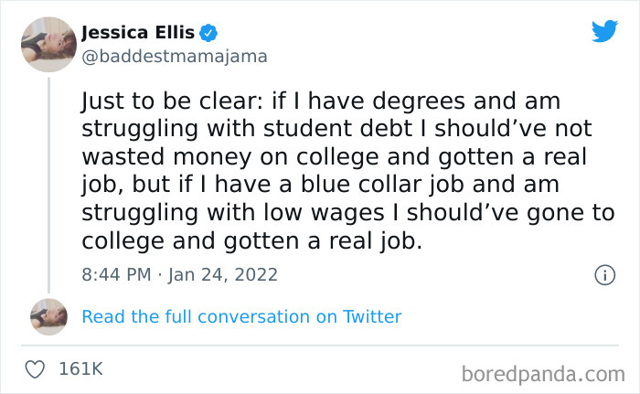Like the tweet with the heart icon
Screen dimensions: 640x394
[37, 369]
